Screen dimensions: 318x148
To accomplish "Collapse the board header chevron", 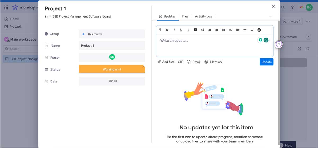I will (308, 37).
